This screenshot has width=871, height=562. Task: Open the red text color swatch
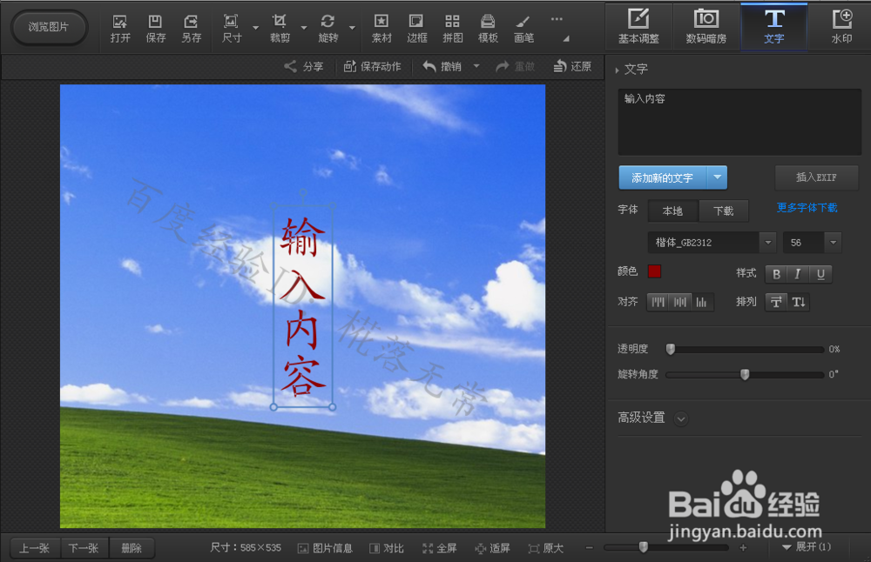pyautogui.click(x=654, y=271)
